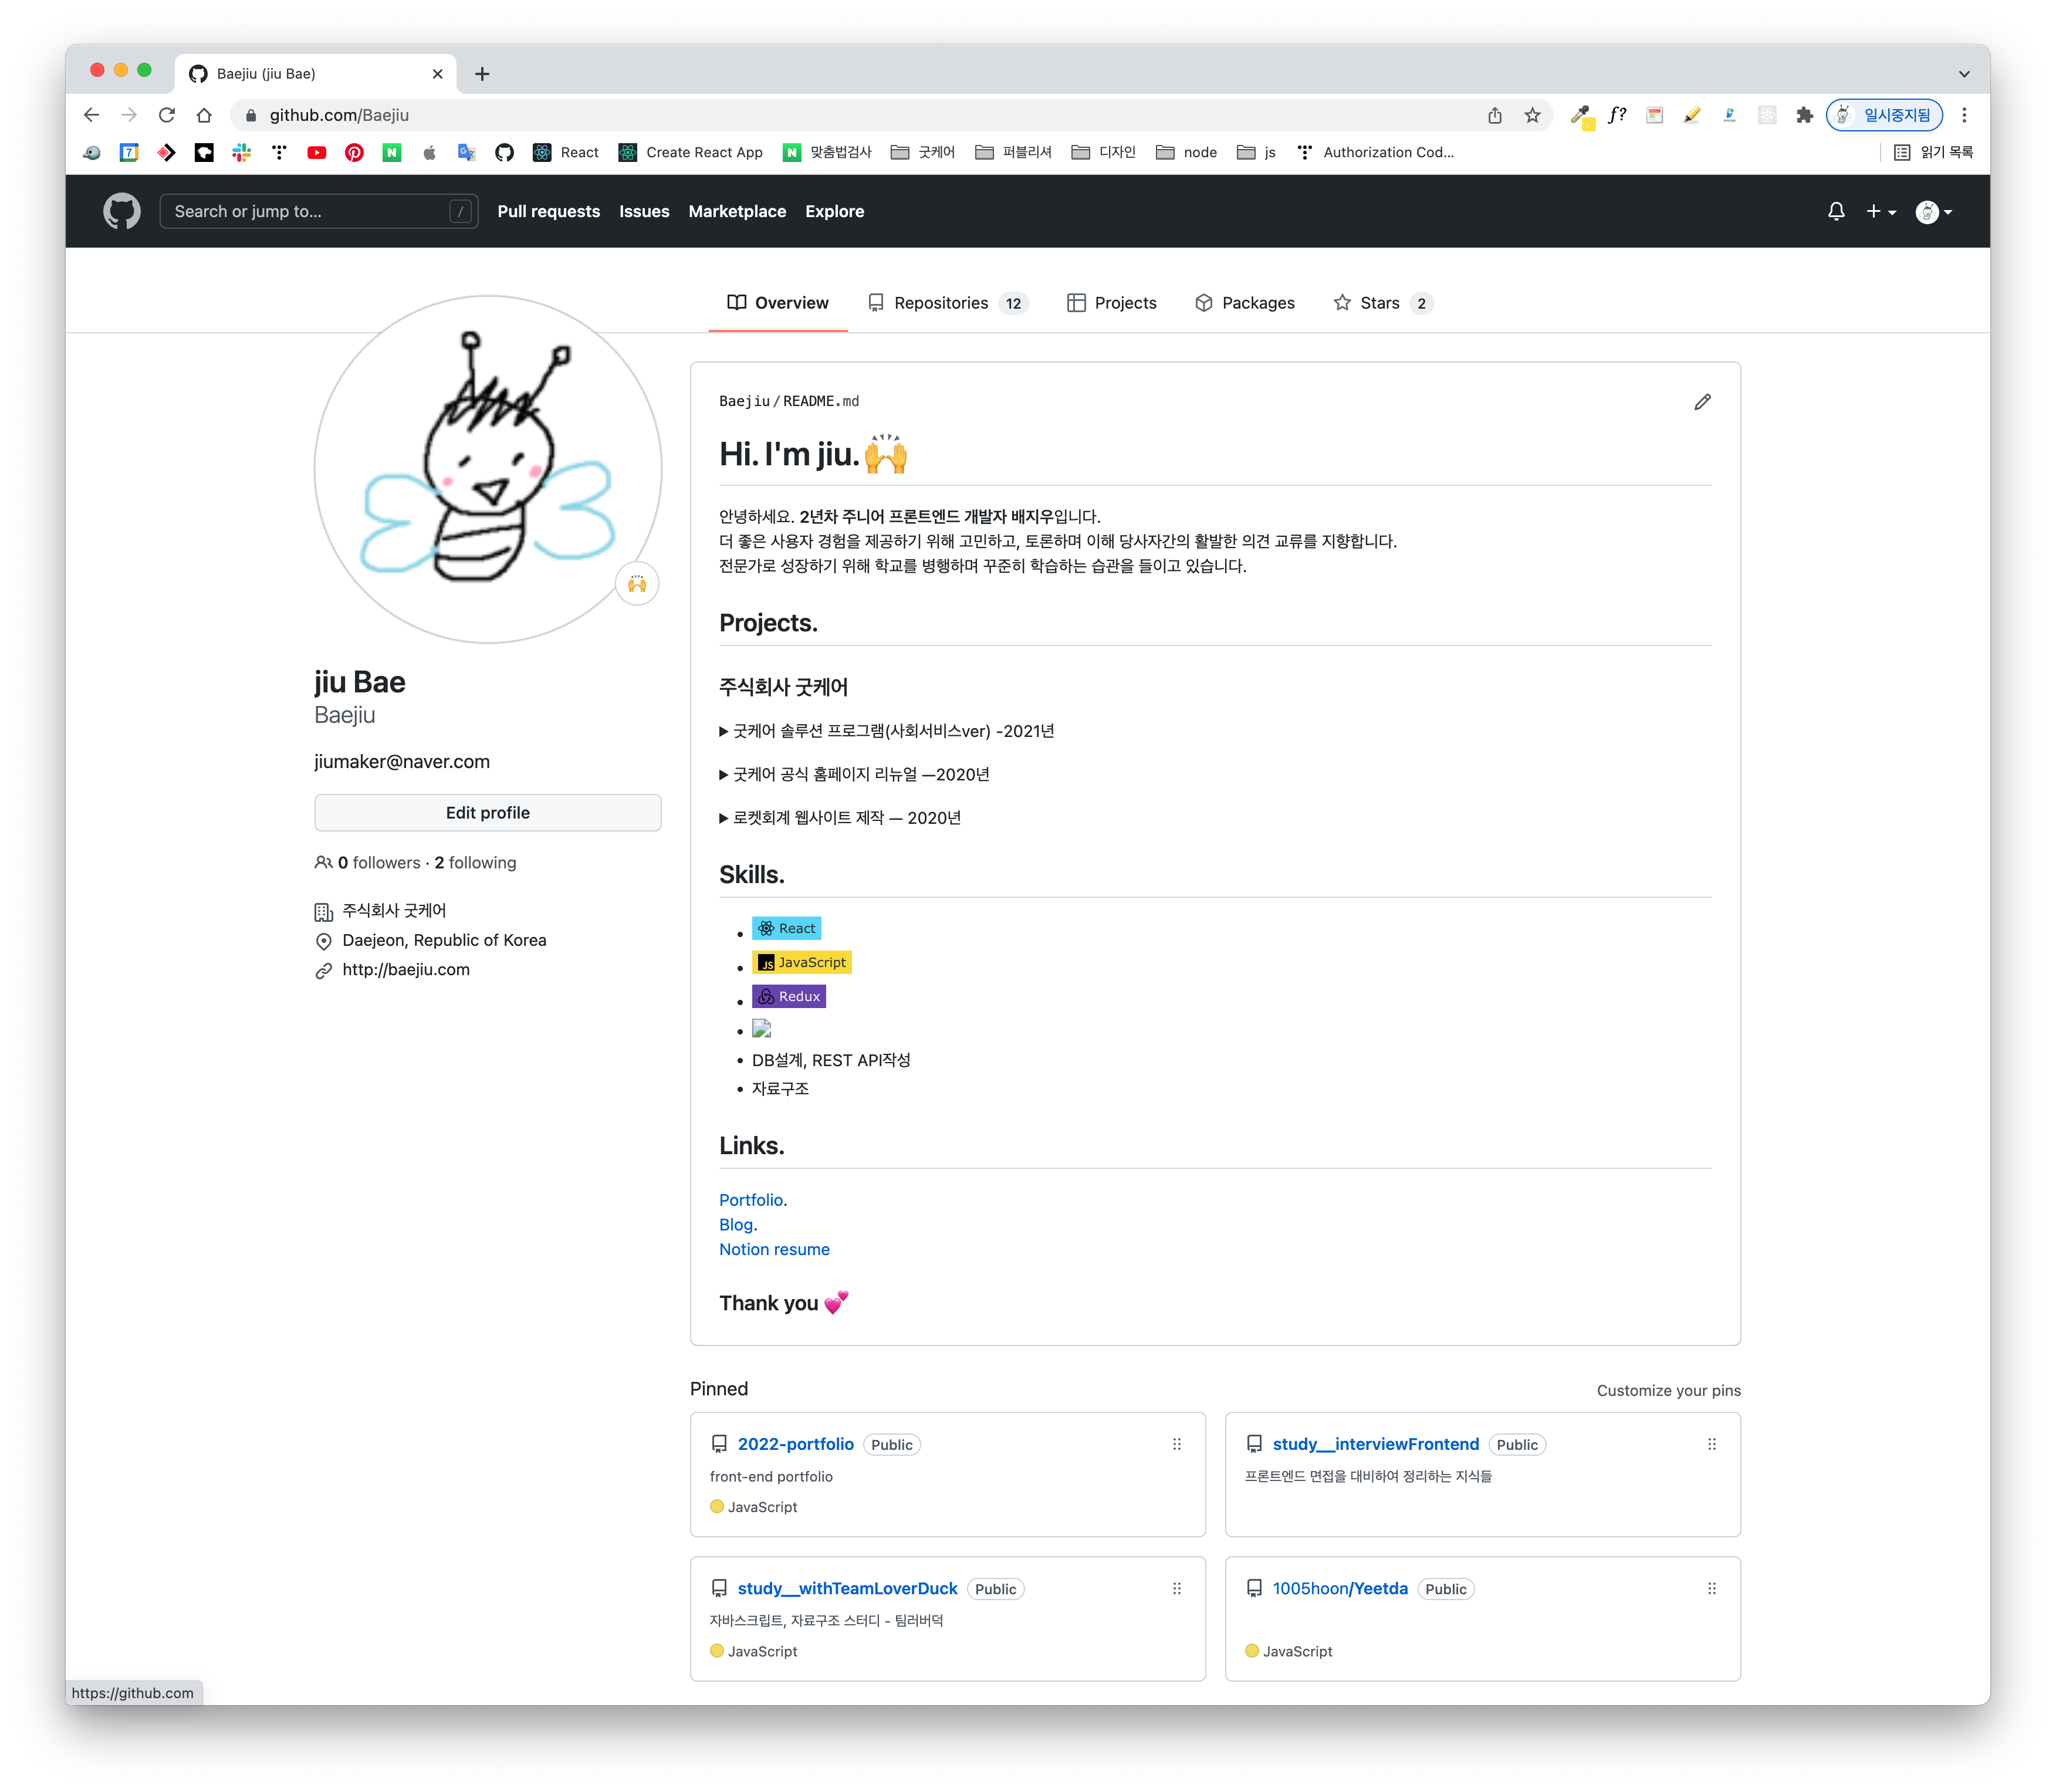Focus the Search or jump to field
The image size is (2056, 1792).
[310, 211]
